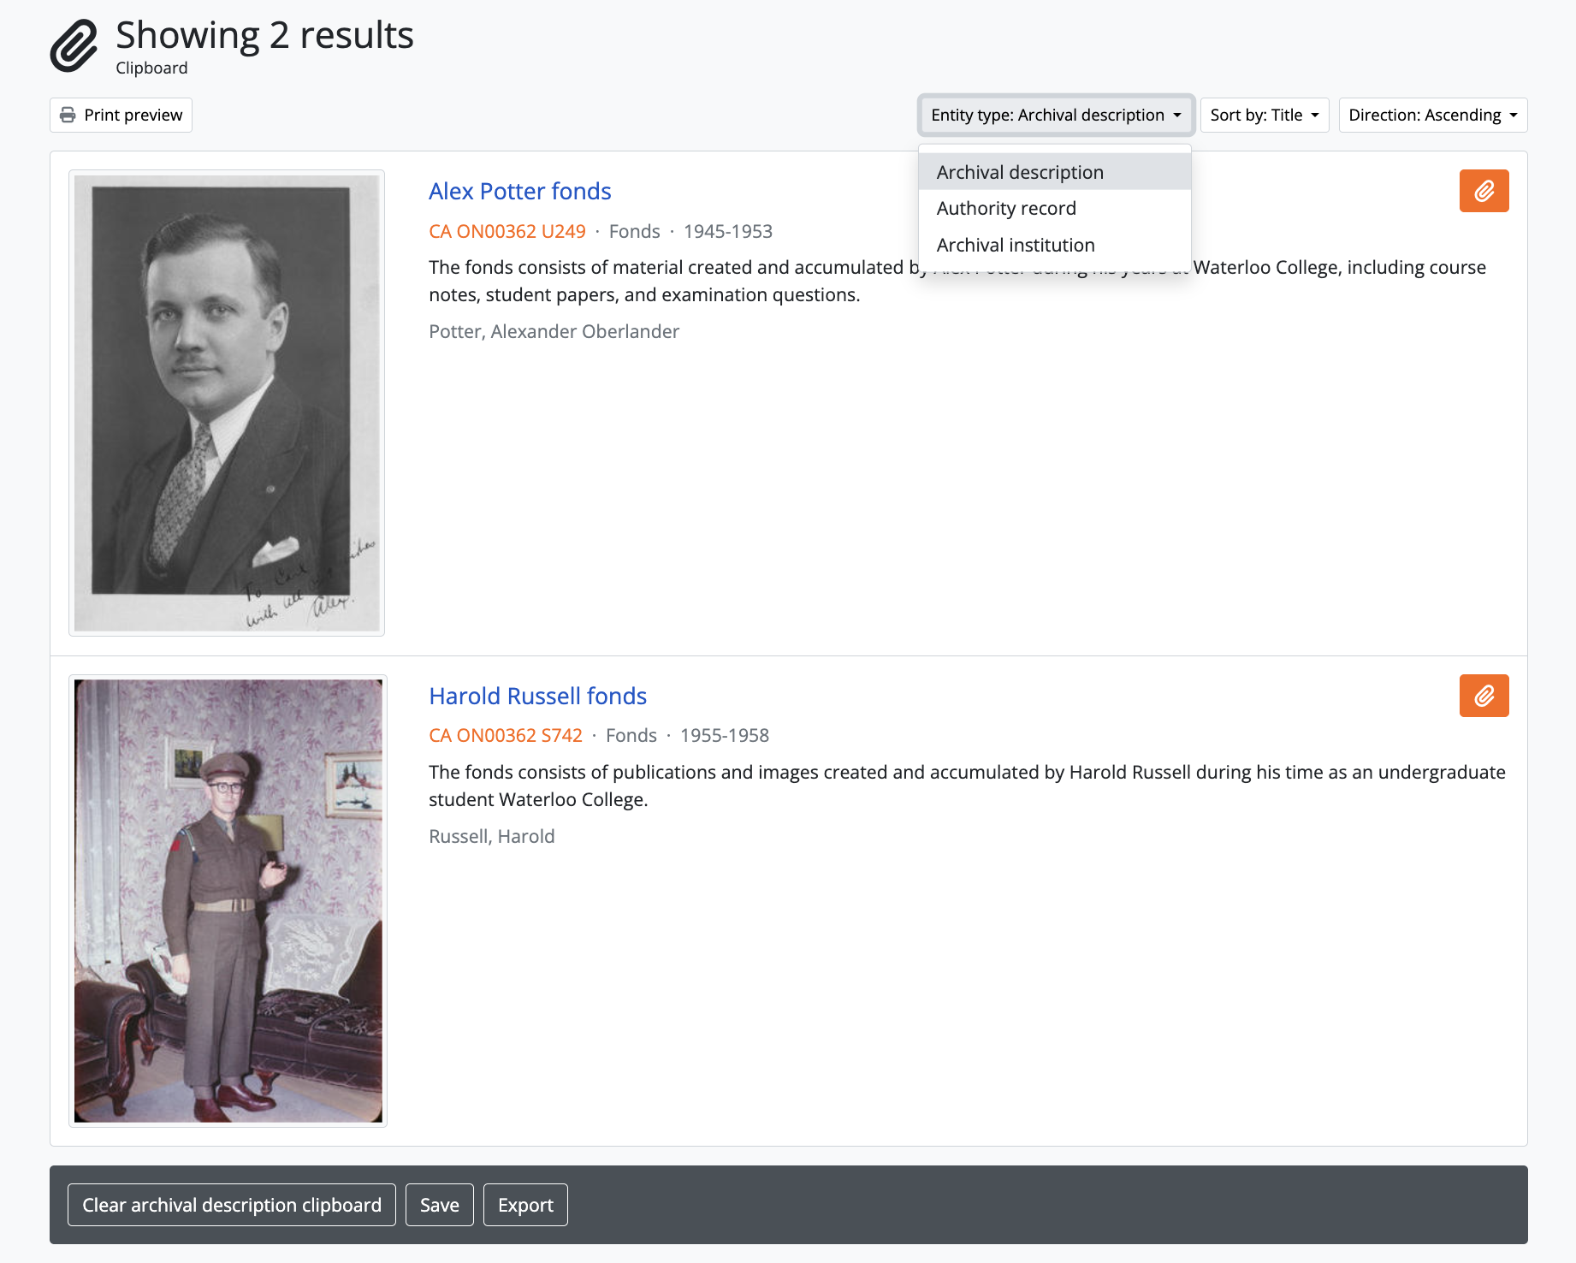Image resolution: width=1576 pixels, height=1263 pixels.
Task: Click the large paperclip Clipboard header icon
Action: (x=74, y=46)
